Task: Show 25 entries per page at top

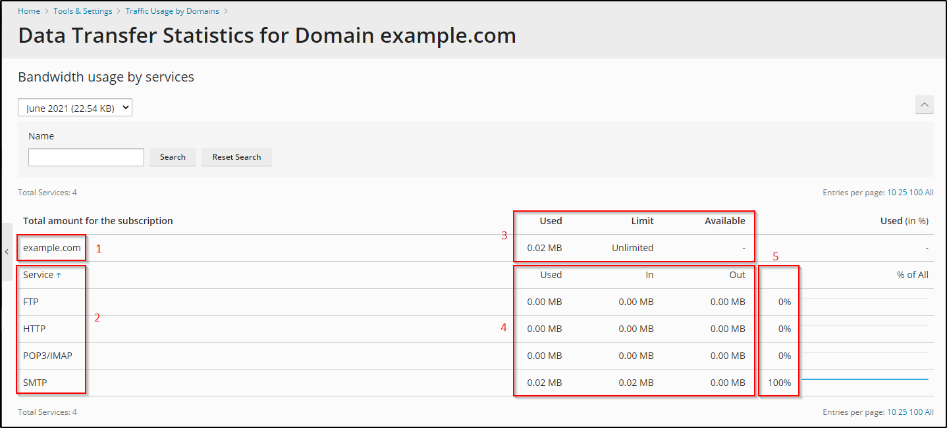Action: [902, 193]
